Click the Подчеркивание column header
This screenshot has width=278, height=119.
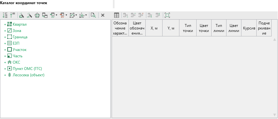click(264, 28)
